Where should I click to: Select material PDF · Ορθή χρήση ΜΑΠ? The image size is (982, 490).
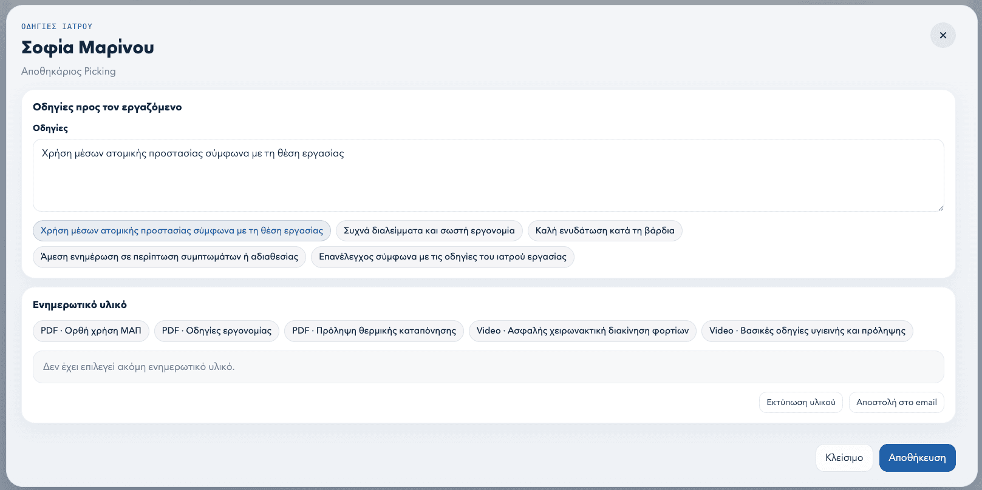click(91, 331)
